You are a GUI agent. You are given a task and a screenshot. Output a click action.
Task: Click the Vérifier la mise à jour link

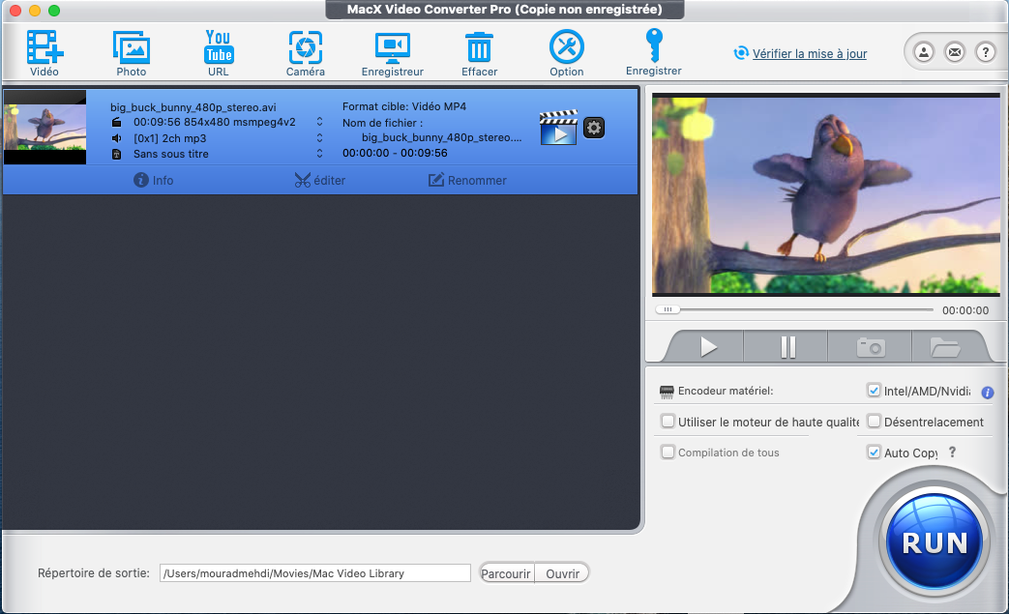point(810,54)
